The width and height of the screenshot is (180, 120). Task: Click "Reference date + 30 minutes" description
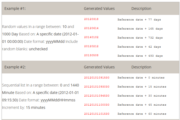[142, 96]
